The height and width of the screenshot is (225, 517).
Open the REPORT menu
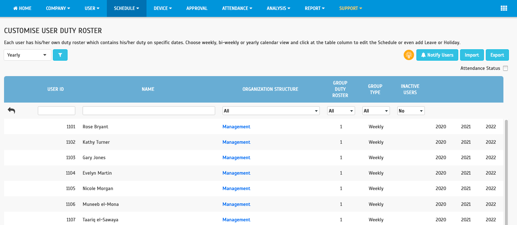point(315,8)
